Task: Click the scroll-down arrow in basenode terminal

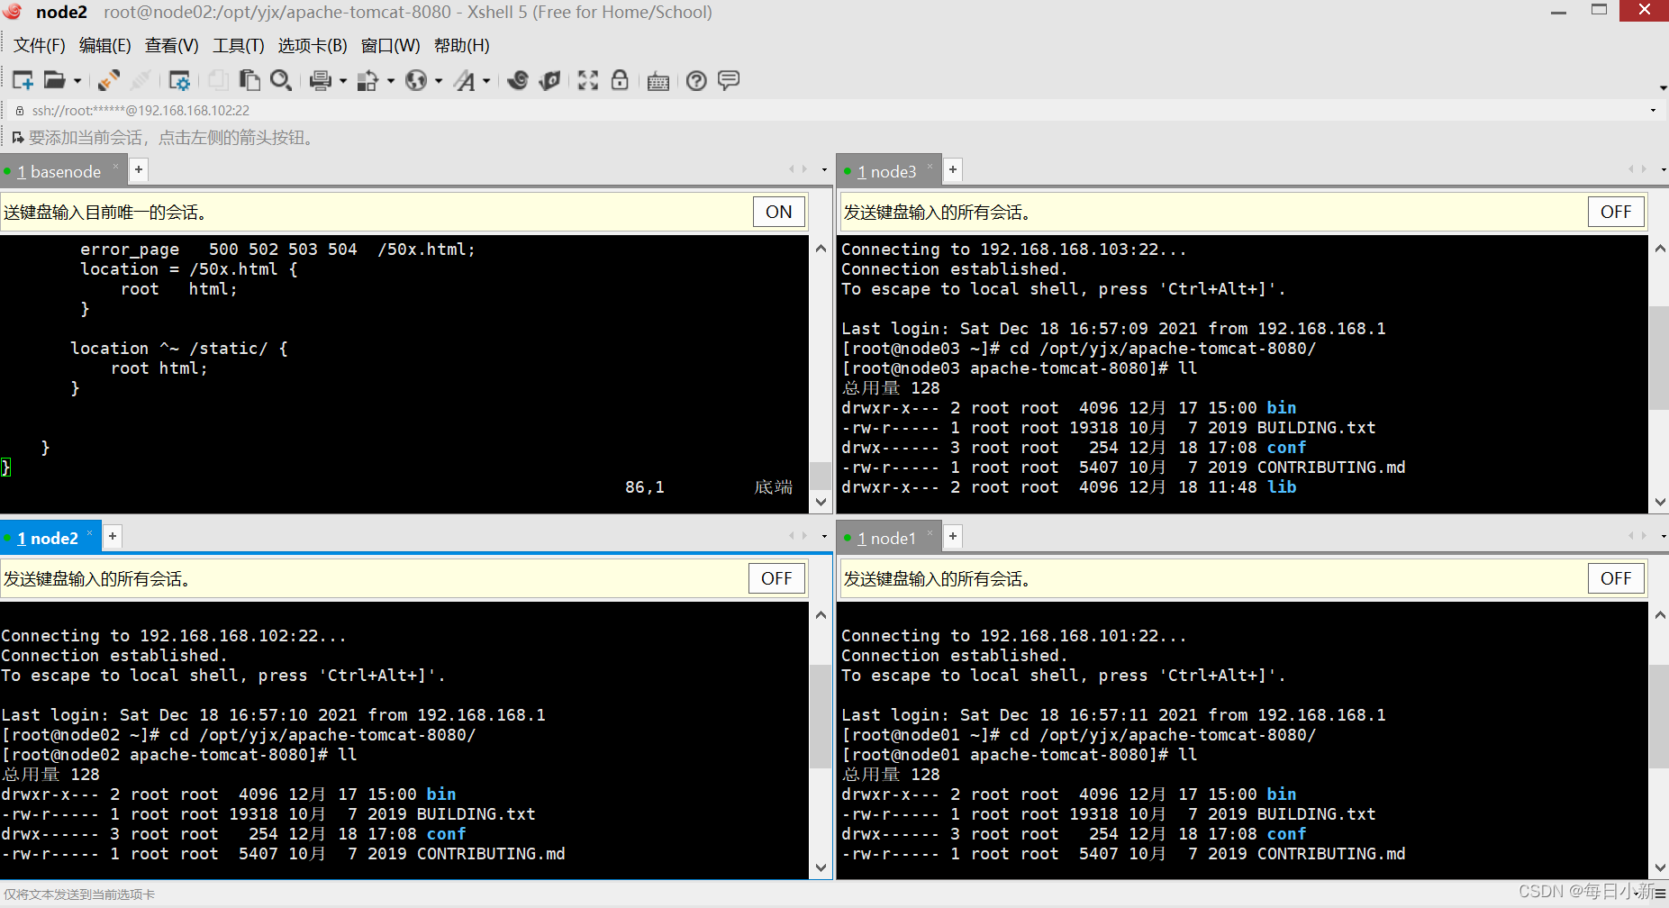Action: coord(821,502)
